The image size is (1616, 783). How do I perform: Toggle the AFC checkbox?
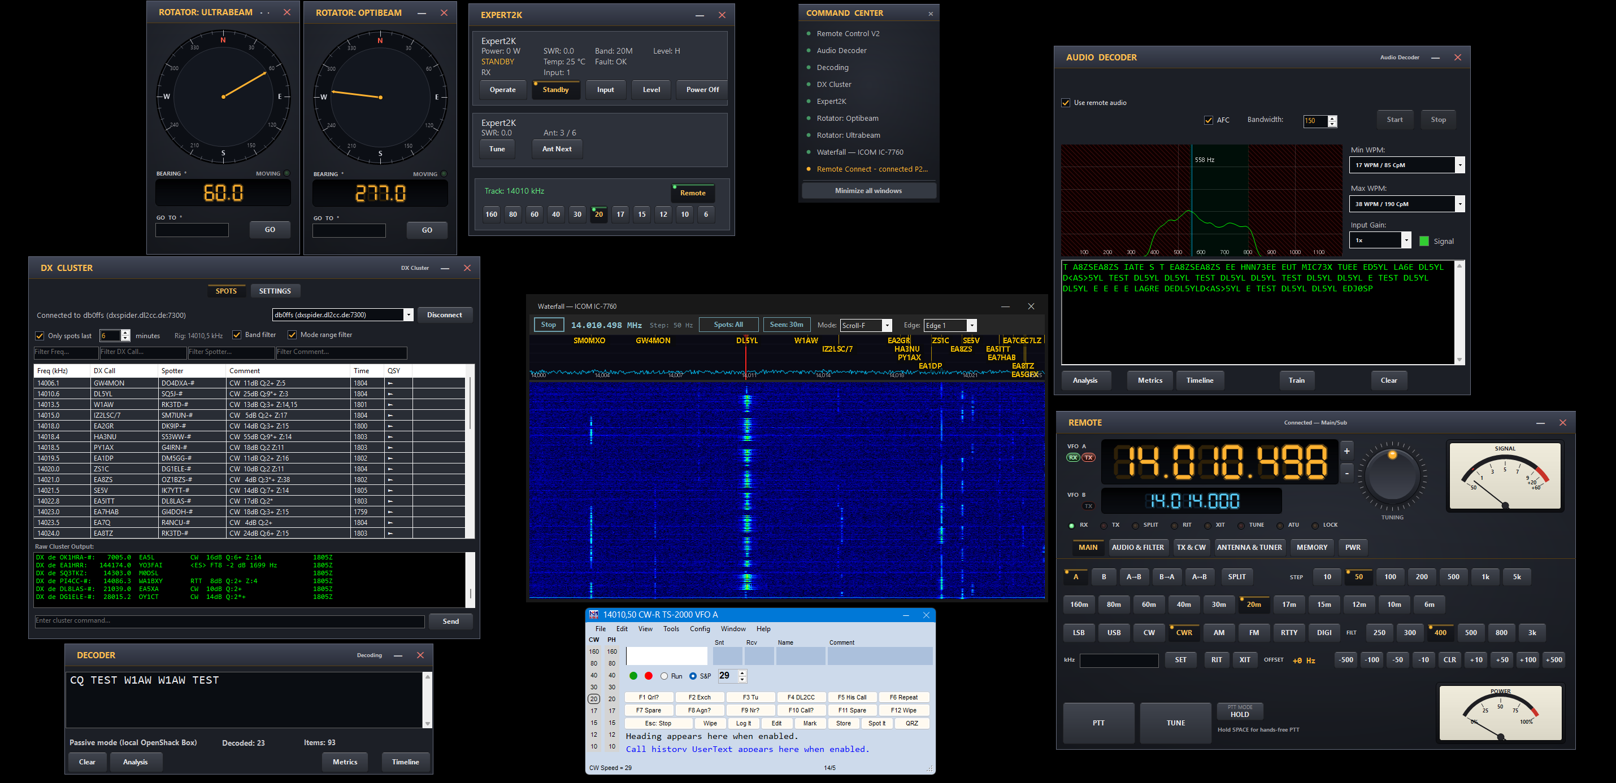[x=1209, y=120]
